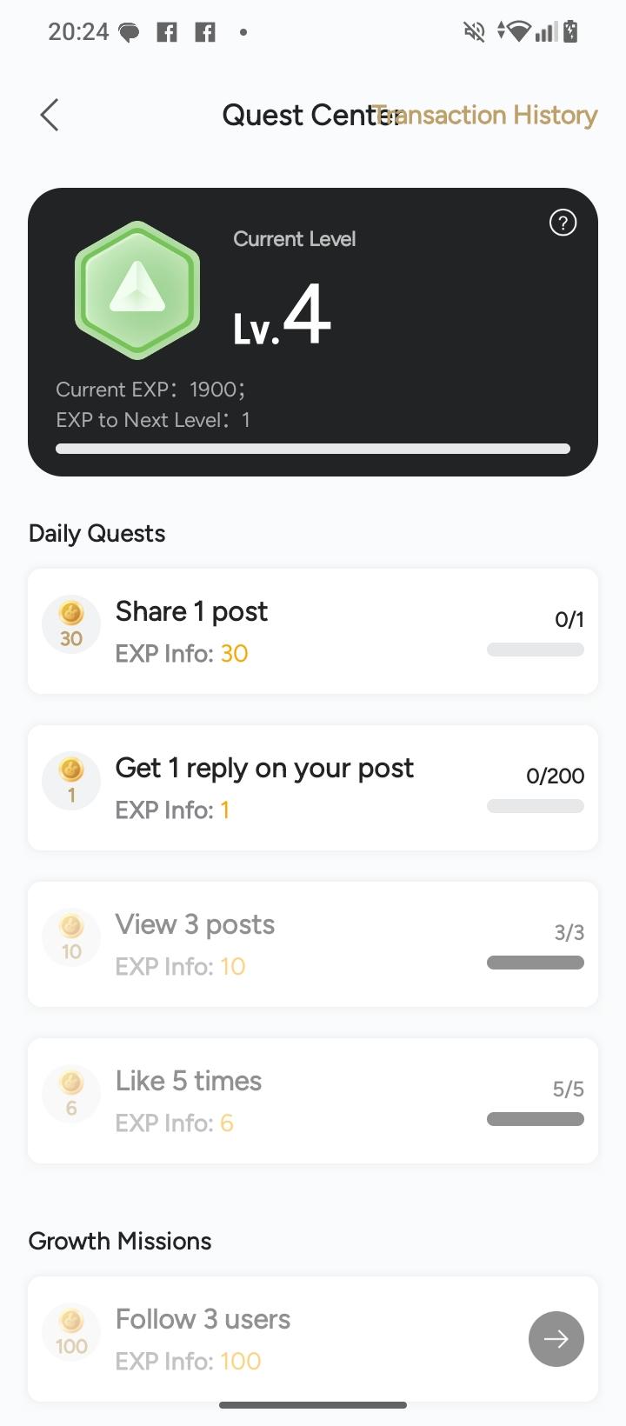
Task: Tap the chat bubble notification icon
Action: pyautogui.click(x=129, y=33)
